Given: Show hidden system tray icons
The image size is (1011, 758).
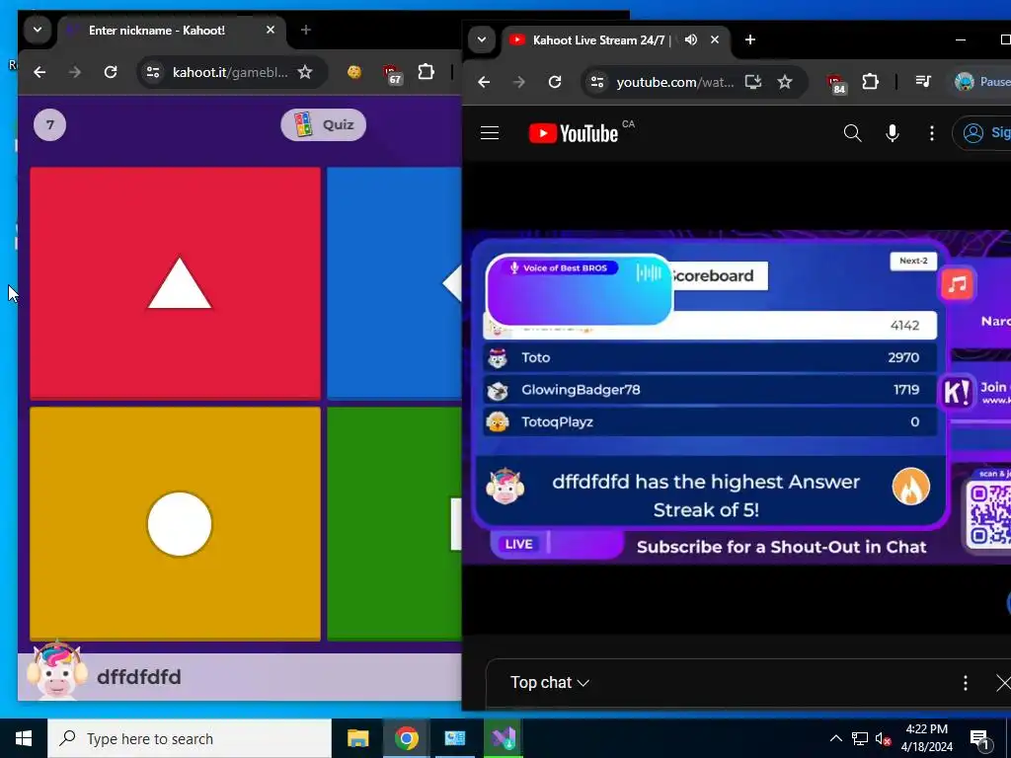Looking at the screenshot, I should tap(835, 738).
